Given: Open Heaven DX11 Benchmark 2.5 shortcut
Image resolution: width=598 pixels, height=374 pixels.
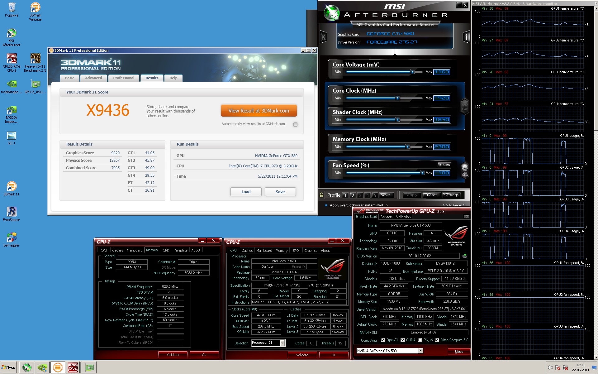Looking at the screenshot, I should [x=35, y=63].
